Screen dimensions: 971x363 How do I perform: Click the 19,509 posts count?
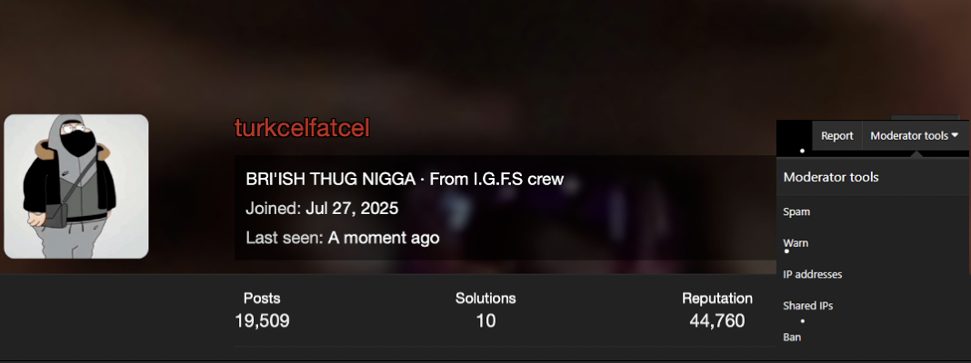click(262, 320)
